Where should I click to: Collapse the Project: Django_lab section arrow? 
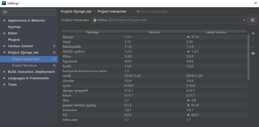coord(4,53)
